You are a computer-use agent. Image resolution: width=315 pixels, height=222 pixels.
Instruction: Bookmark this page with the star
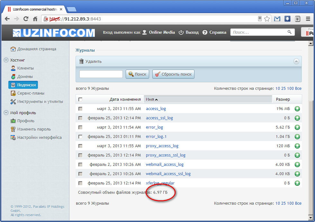point(267,19)
